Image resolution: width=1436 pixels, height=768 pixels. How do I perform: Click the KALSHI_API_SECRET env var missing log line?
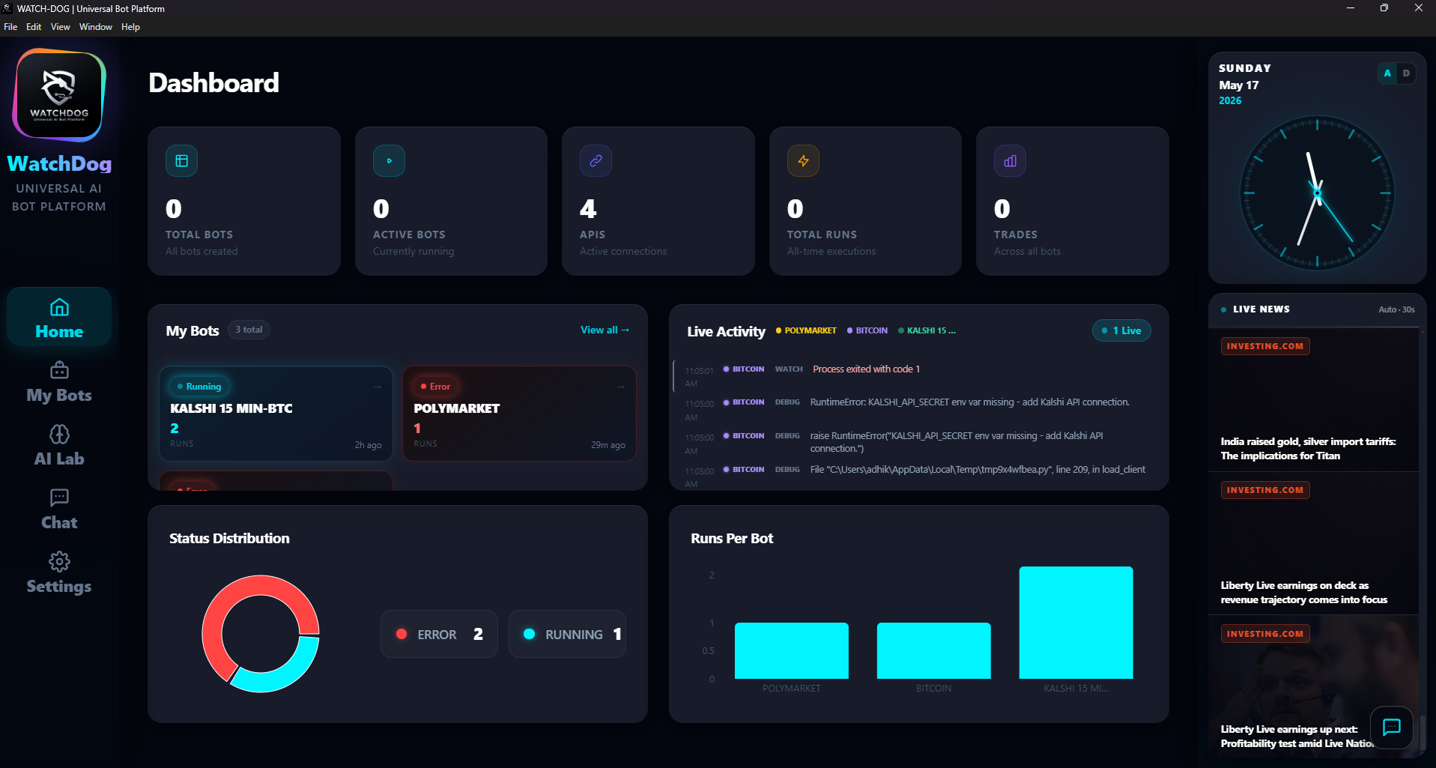pyautogui.click(x=969, y=402)
